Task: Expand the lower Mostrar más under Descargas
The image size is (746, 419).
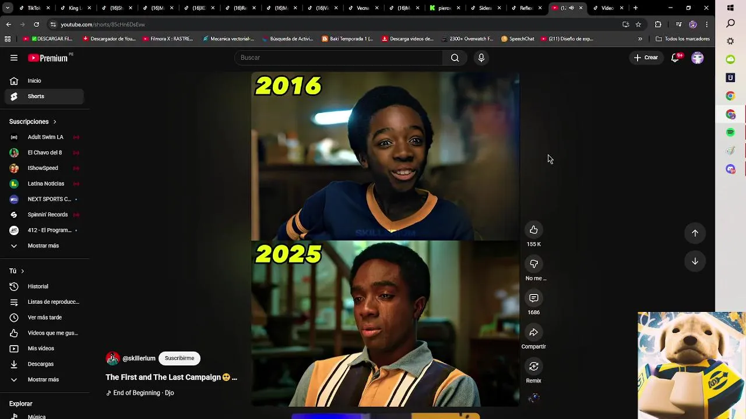Action: pyautogui.click(x=44, y=379)
